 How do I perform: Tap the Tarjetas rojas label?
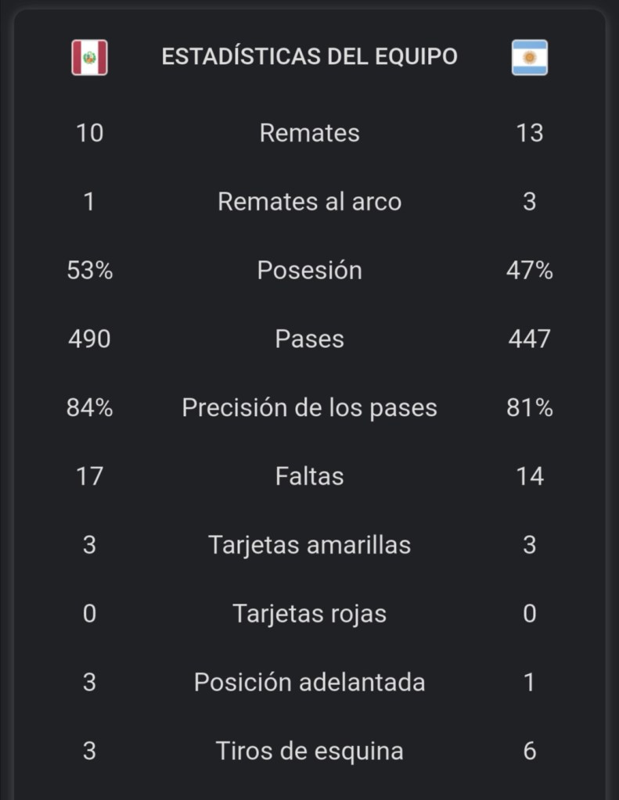pos(309,614)
